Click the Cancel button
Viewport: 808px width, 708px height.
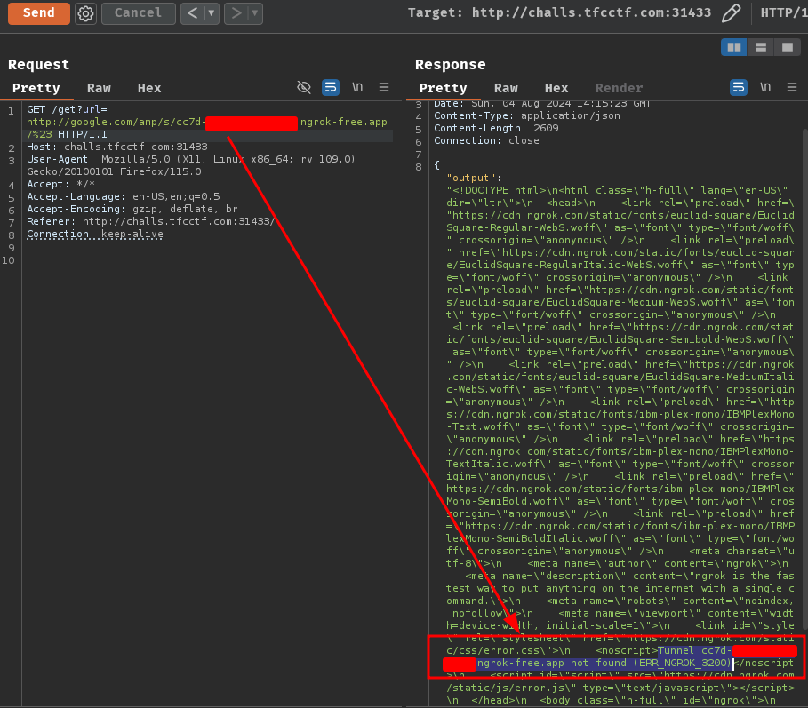point(138,12)
